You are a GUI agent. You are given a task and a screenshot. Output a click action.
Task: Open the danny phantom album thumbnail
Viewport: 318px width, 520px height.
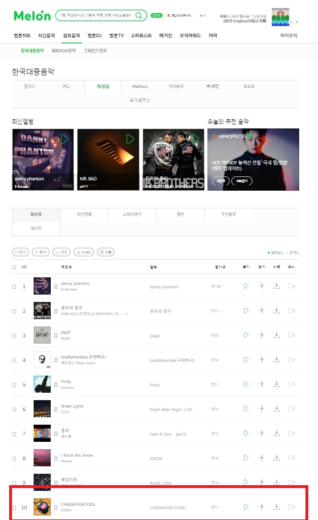[43, 159]
